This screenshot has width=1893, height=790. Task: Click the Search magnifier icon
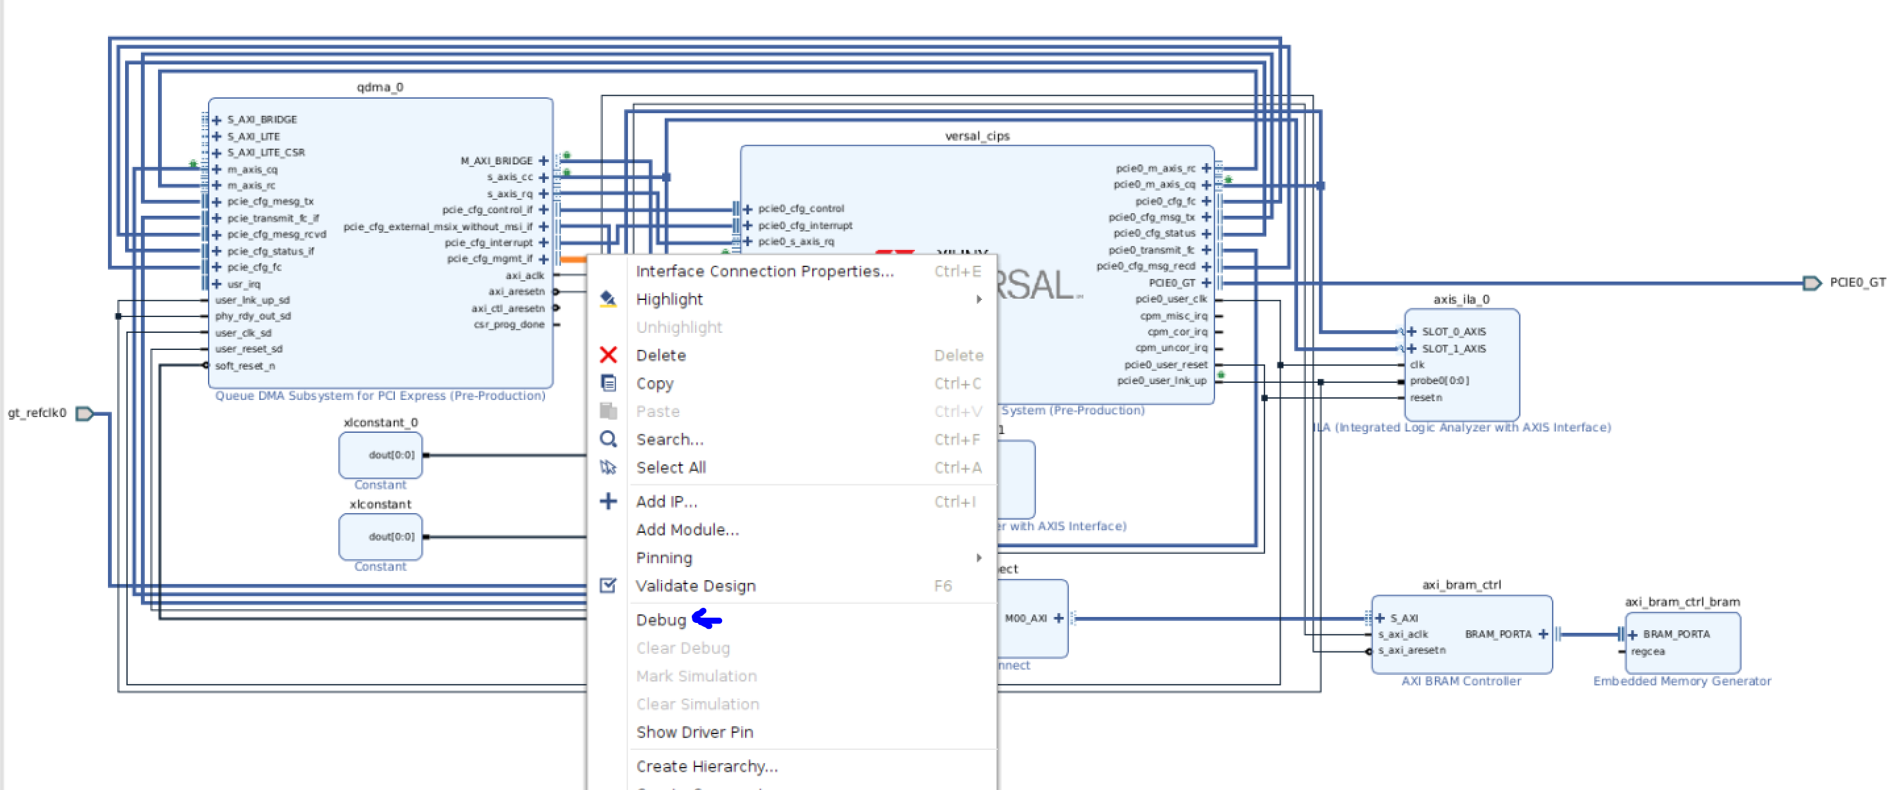[608, 439]
